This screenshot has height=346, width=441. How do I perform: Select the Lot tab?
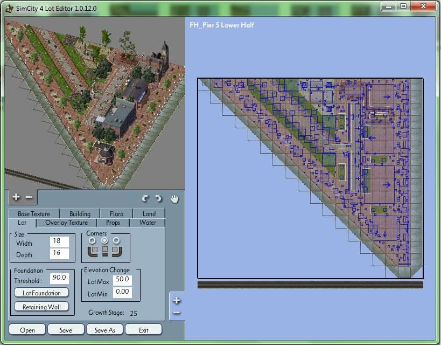(x=22, y=223)
